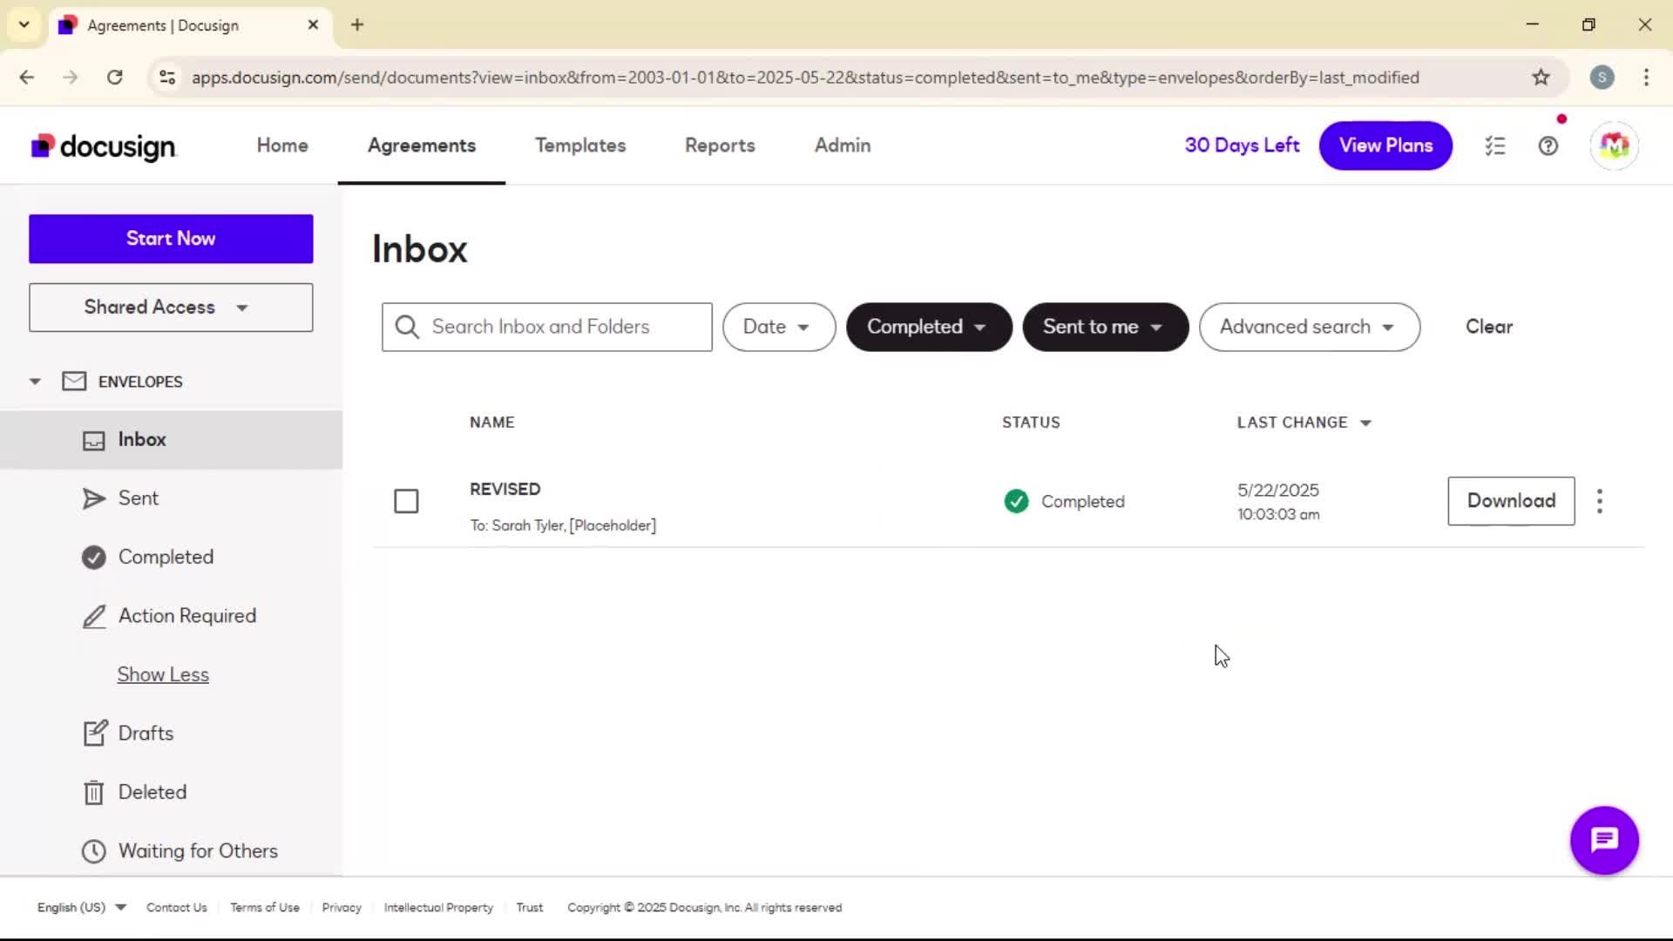
Task: Click the 30 Days Left link
Action: tap(1242, 146)
